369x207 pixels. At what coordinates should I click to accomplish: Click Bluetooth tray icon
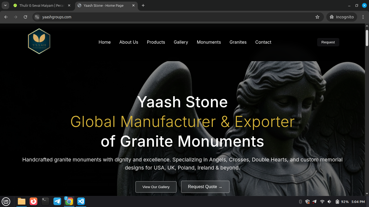300,202
